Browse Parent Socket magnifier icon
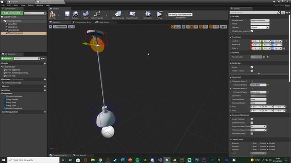Screen dimensions: 291x163 click(264, 57)
